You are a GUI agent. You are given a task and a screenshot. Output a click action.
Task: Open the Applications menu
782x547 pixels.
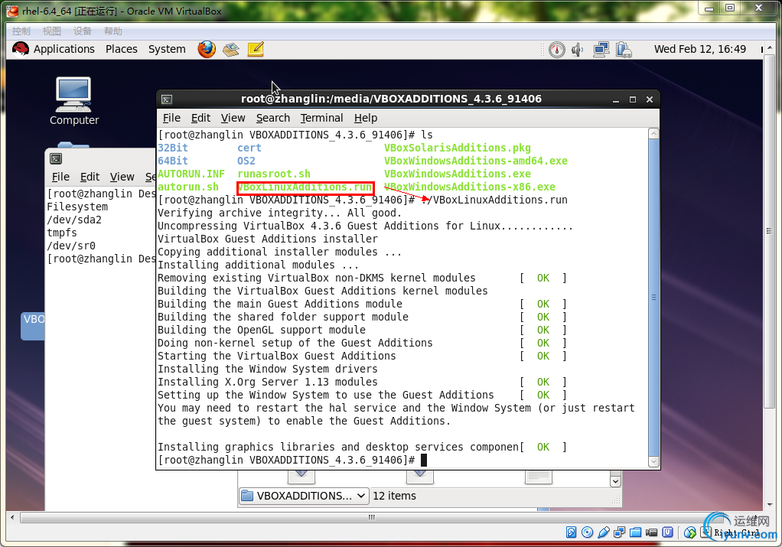(x=64, y=49)
